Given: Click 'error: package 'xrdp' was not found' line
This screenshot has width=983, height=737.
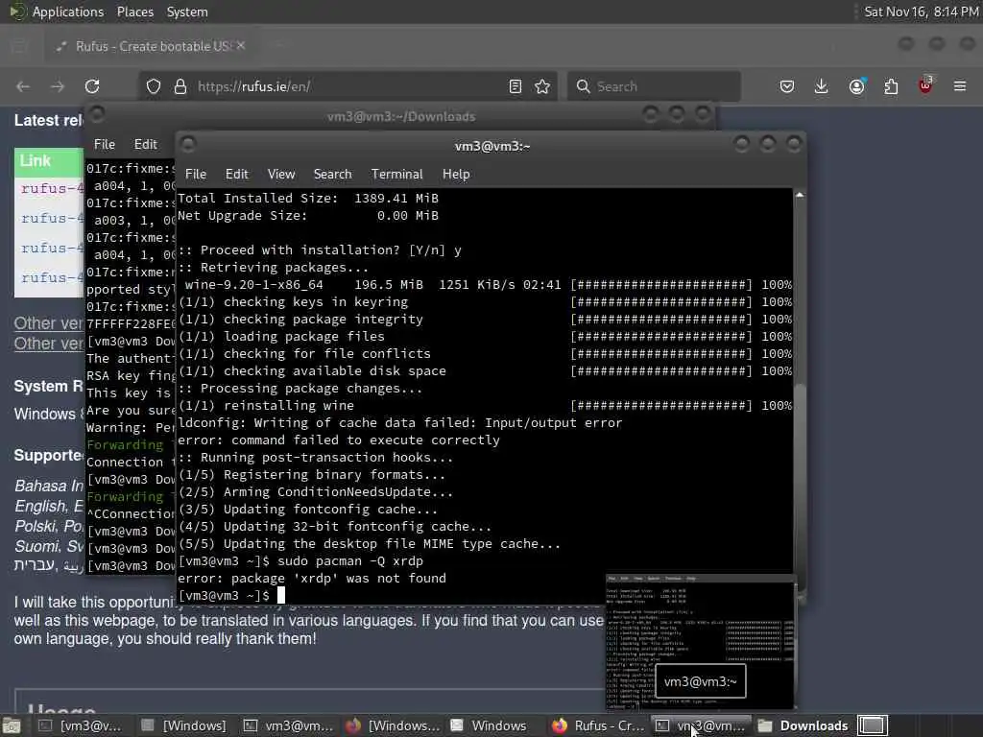Looking at the screenshot, I should coord(312,579).
